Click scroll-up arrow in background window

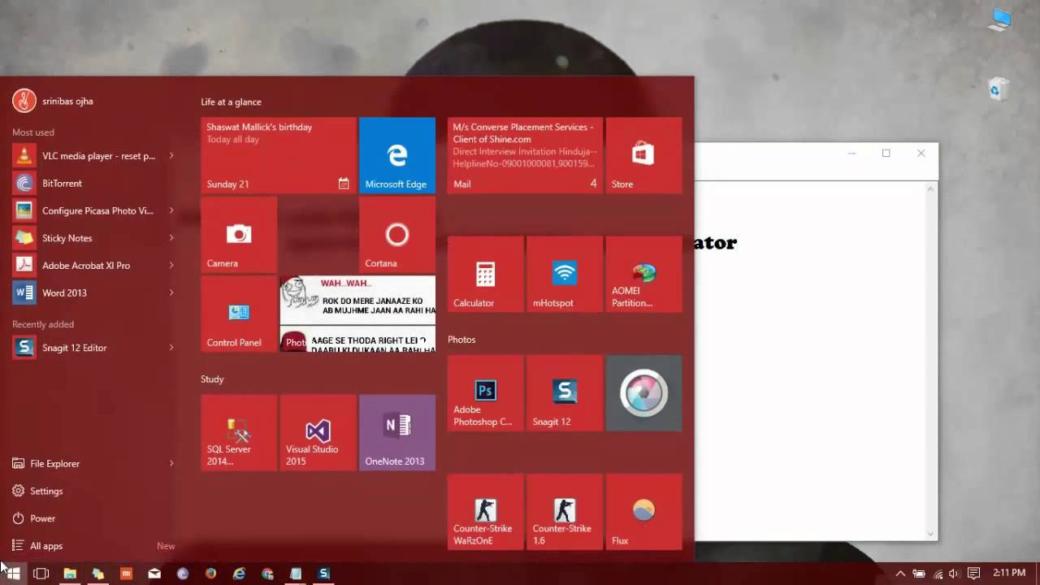tap(931, 188)
